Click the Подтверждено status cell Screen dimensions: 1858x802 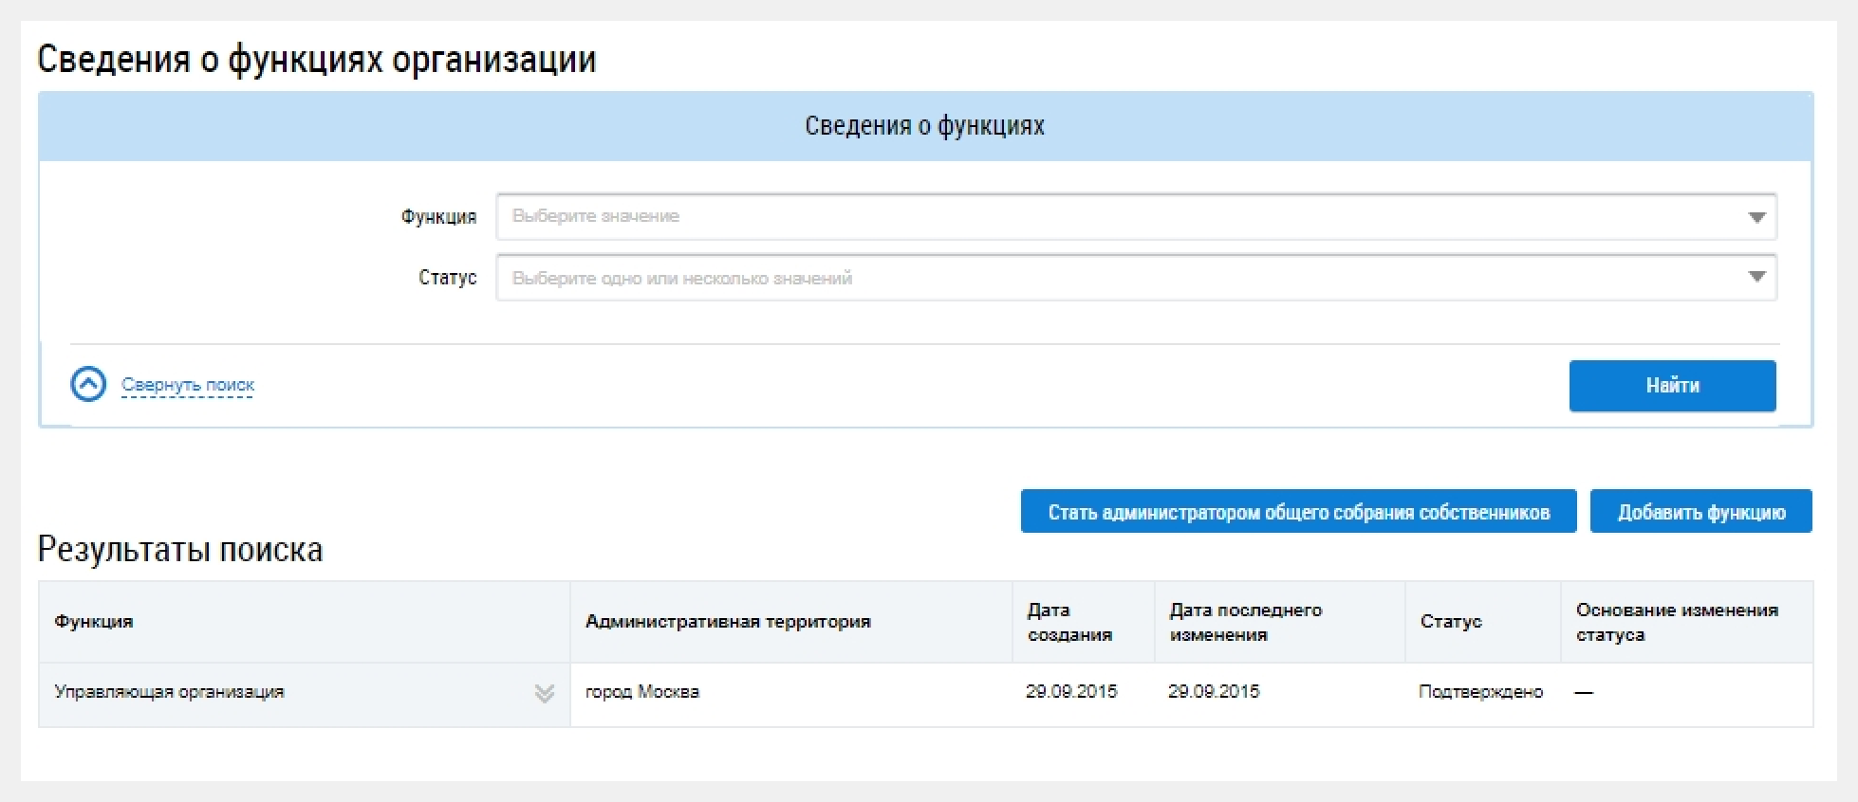click(1480, 692)
